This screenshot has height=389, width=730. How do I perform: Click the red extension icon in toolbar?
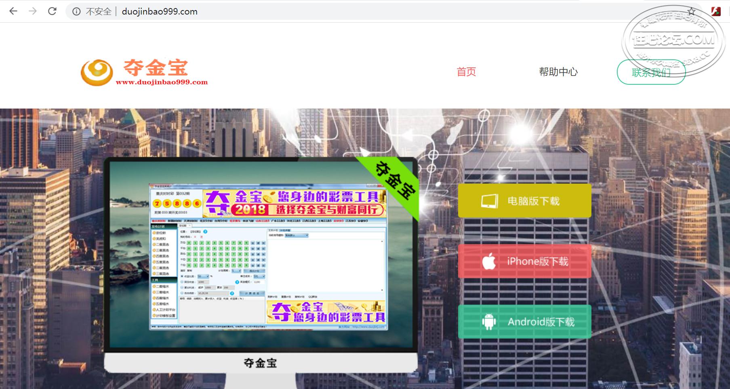click(x=716, y=11)
